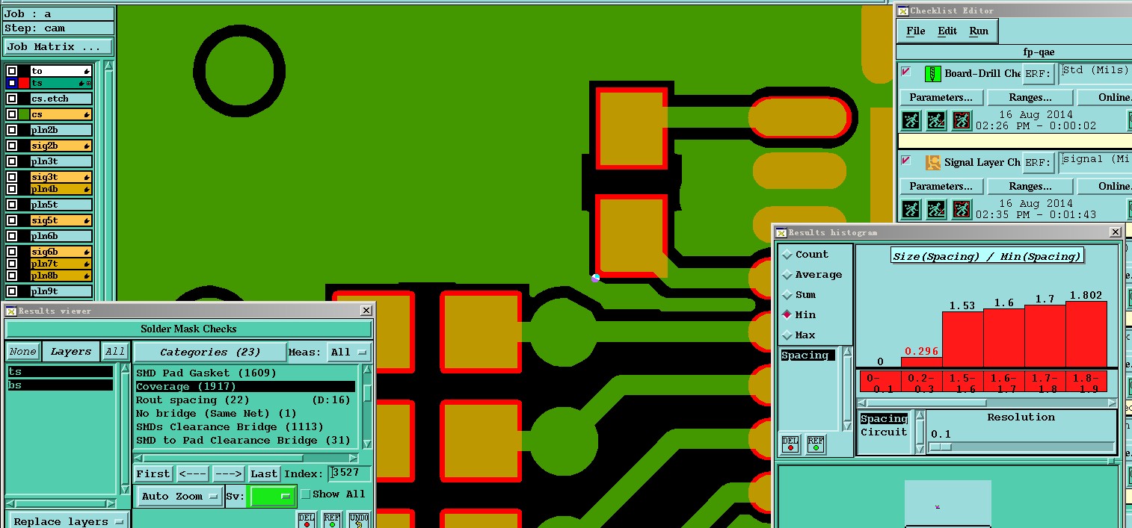Toggle Board-Drill Checks checkmark box

click(906, 72)
